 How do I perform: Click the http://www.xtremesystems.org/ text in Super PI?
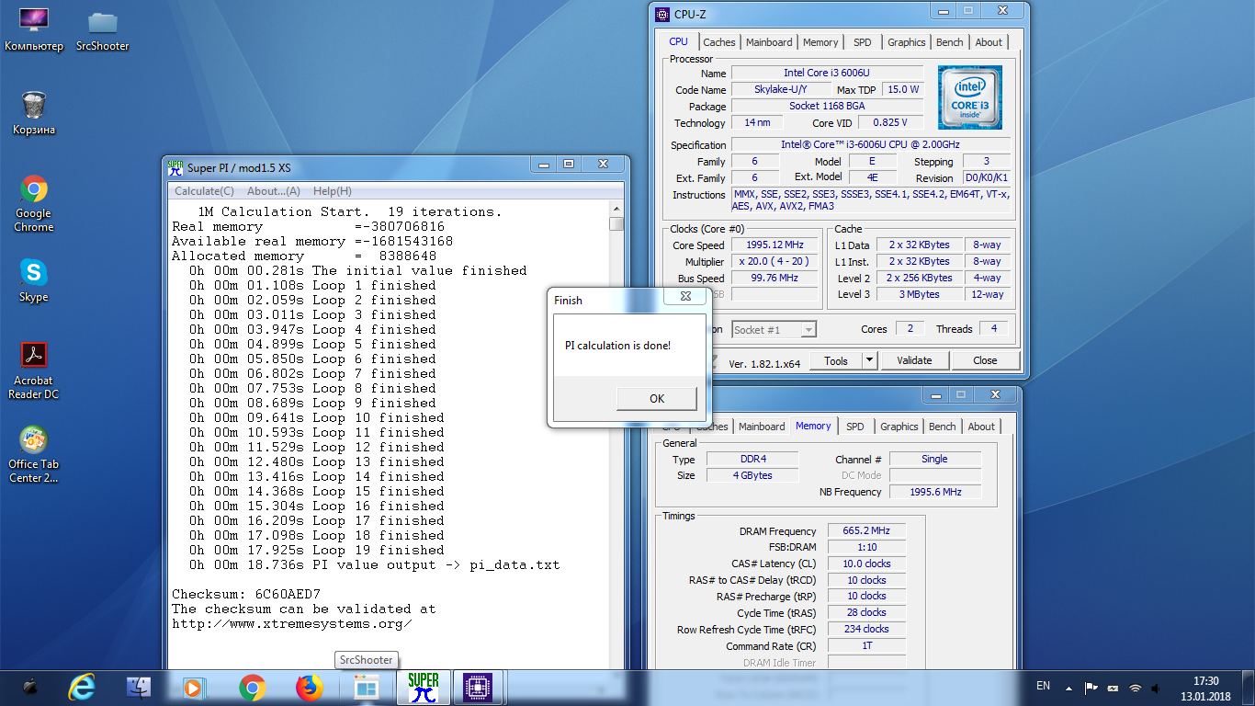pyautogui.click(x=292, y=623)
